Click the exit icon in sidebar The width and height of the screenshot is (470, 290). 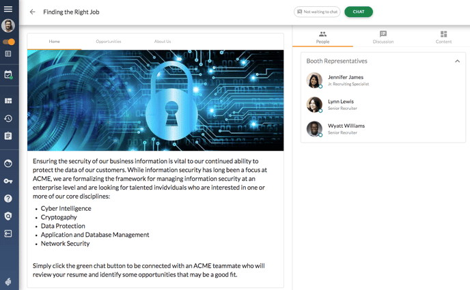click(x=8, y=233)
